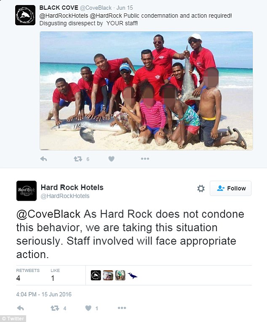The height and width of the screenshot is (322, 267).
Task: Open BLACK COVE profile avatar
Action: click(x=25, y=15)
